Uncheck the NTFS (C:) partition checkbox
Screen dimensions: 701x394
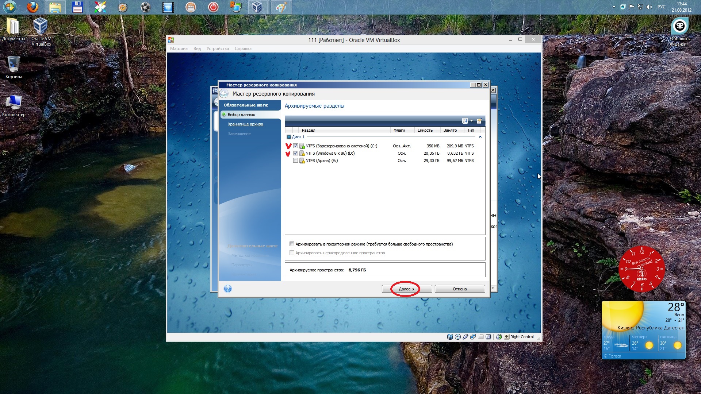pos(295,146)
